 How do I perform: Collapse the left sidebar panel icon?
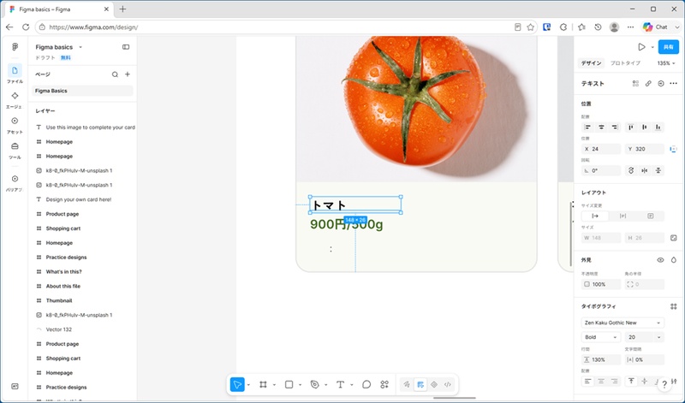click(126, 47)
